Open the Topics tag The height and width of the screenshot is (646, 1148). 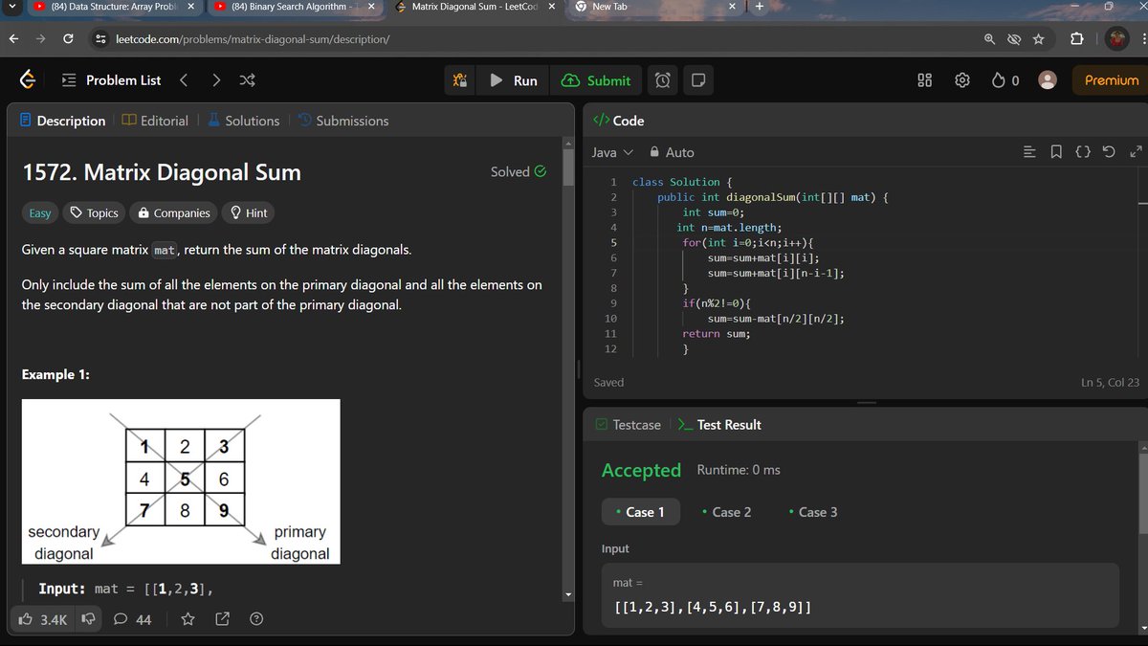[x=94, y=212]
